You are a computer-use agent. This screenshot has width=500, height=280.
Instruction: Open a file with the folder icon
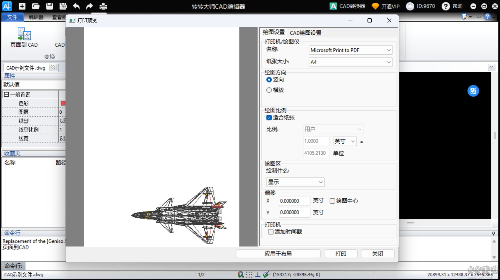[36, 6]
